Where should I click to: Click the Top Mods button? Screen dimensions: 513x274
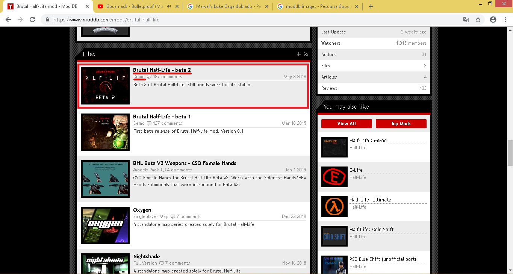401,124
